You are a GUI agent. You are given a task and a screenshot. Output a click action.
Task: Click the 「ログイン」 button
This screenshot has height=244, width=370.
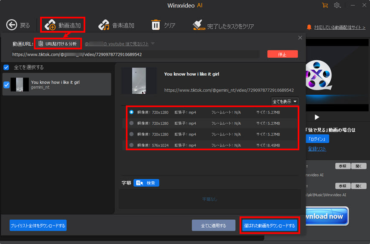[317, 139]
